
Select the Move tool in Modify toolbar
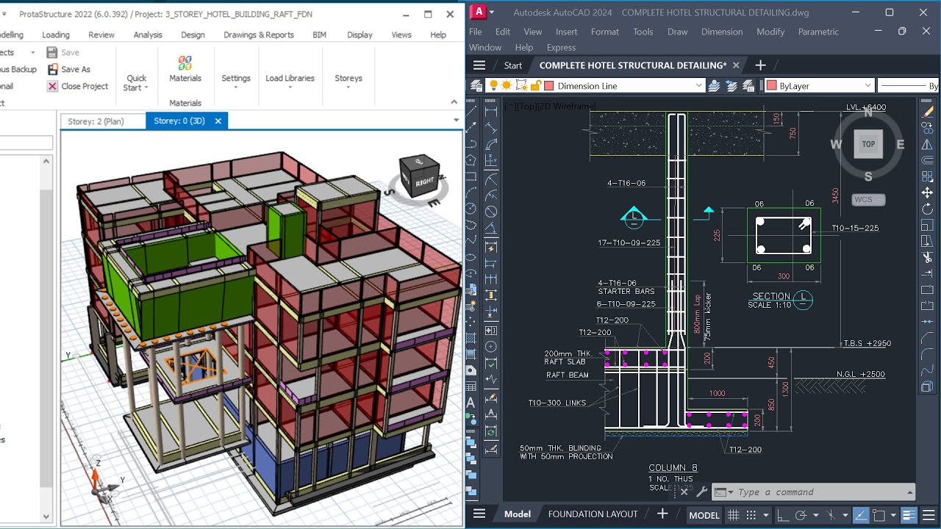coord(928,192)
